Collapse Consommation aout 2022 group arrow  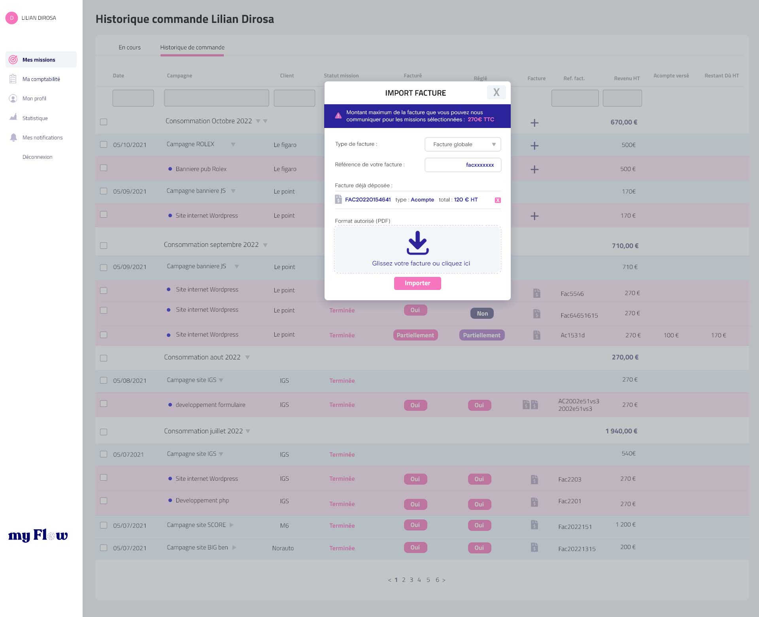[247, 357]
